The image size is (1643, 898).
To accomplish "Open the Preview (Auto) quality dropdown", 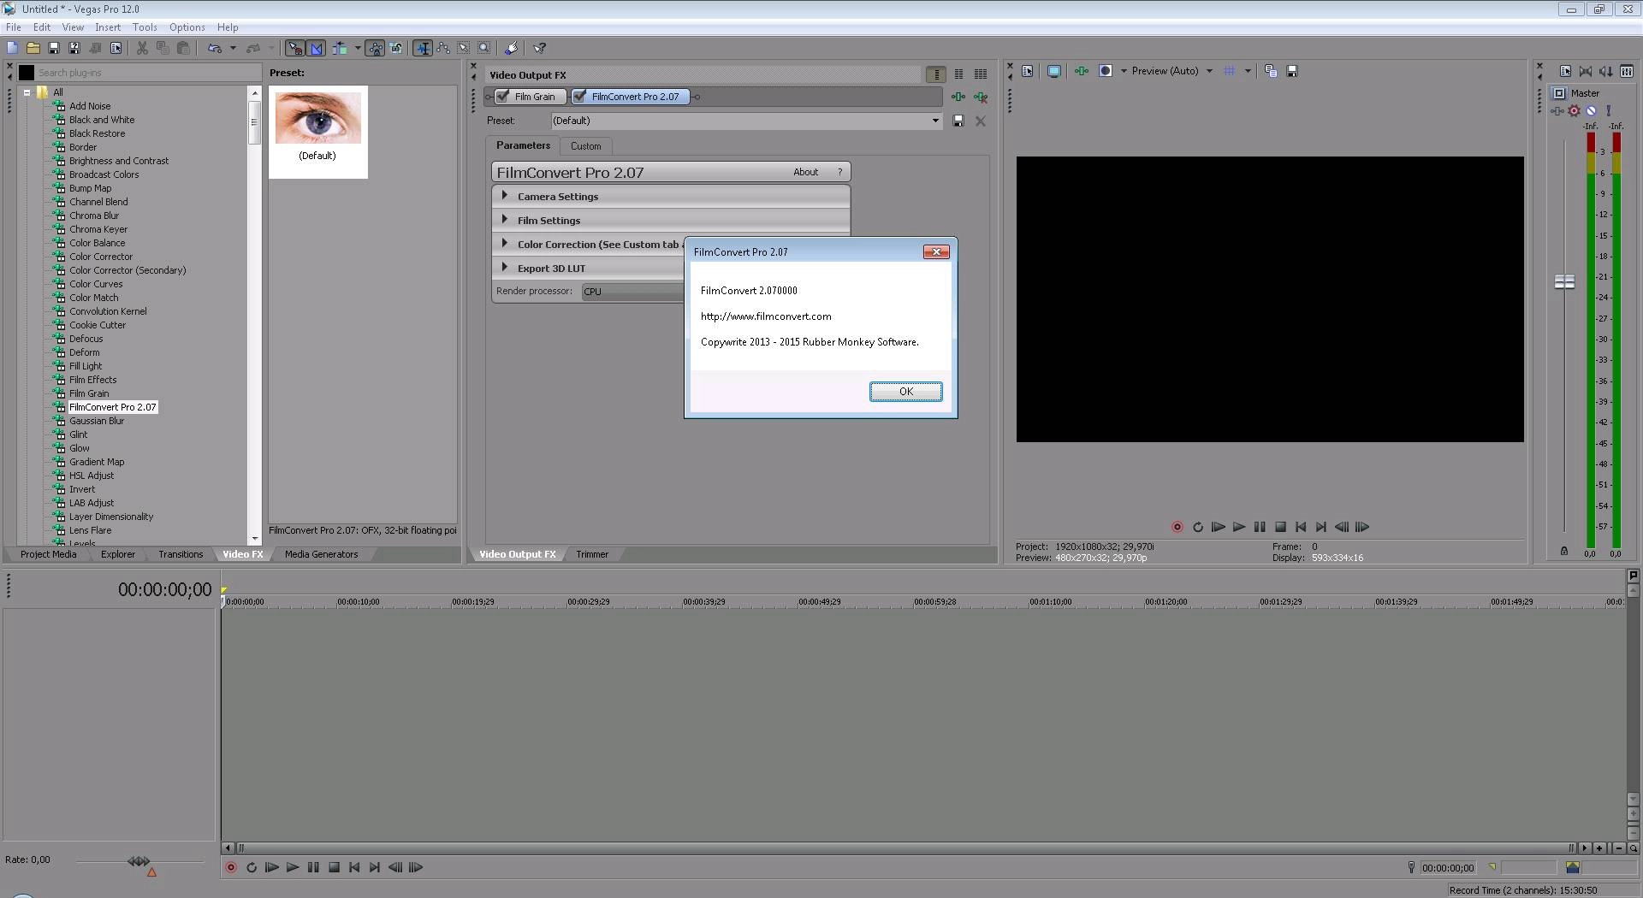I will pos(1171,71).
